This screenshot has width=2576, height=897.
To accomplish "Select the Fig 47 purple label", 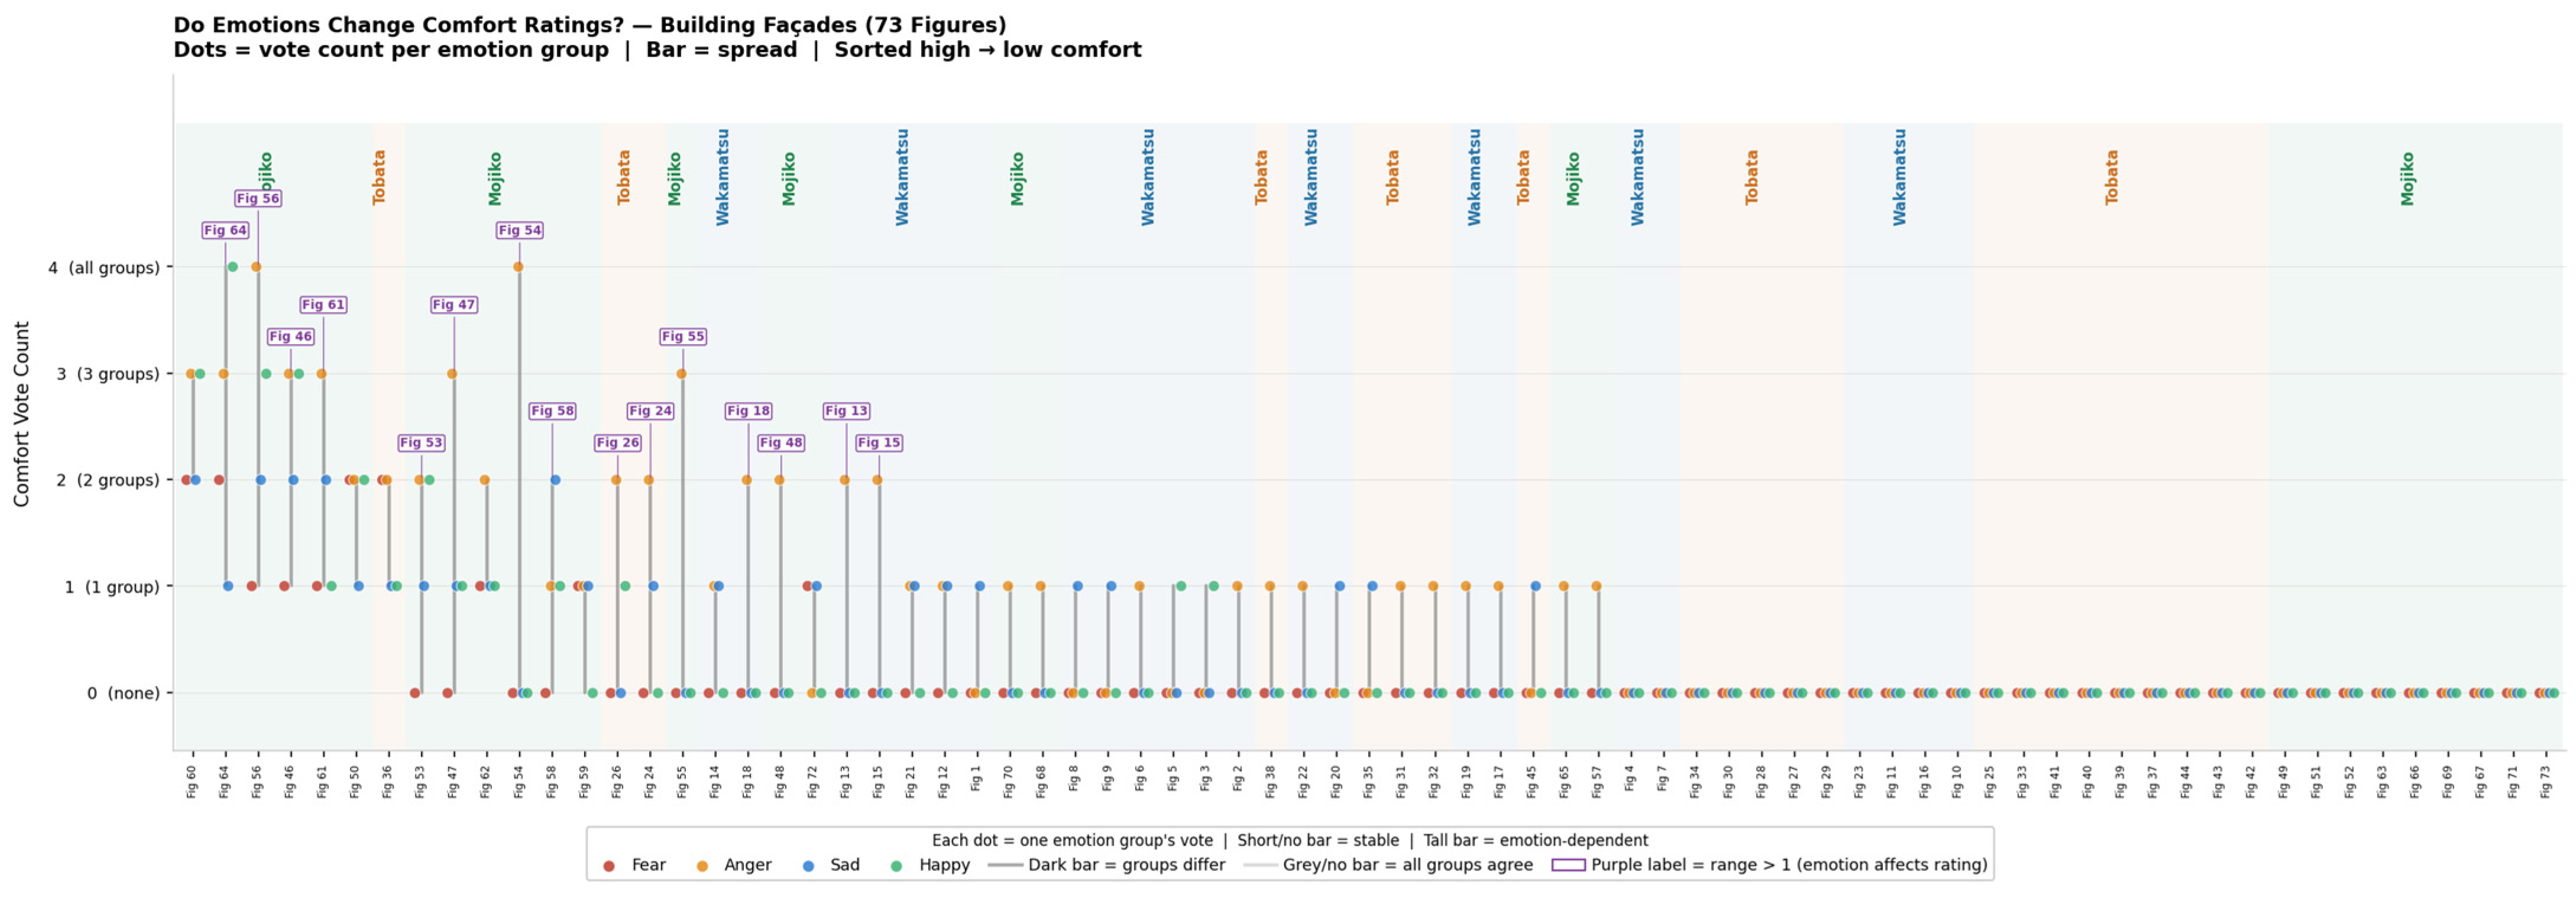I will 454,304.
